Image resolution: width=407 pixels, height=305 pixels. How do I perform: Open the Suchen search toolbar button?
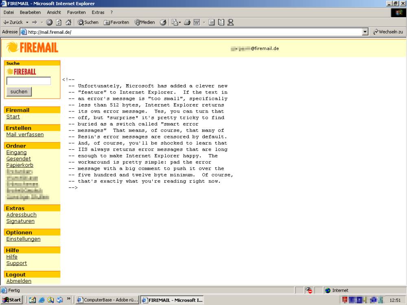point(88,22)
